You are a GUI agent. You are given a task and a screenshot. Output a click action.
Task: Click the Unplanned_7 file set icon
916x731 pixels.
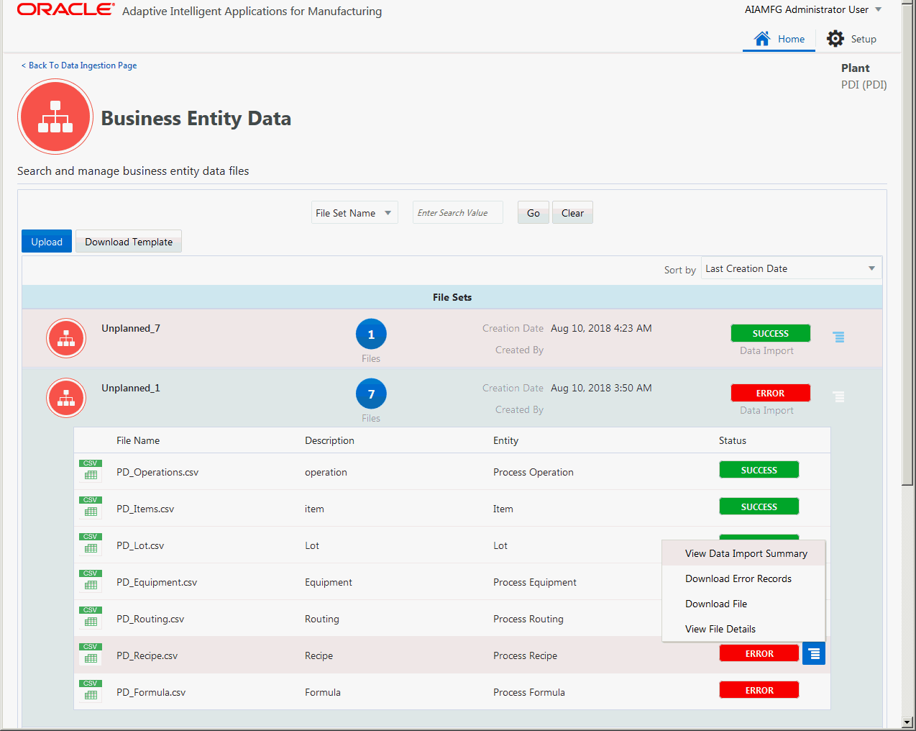click(x=66, y=338)
